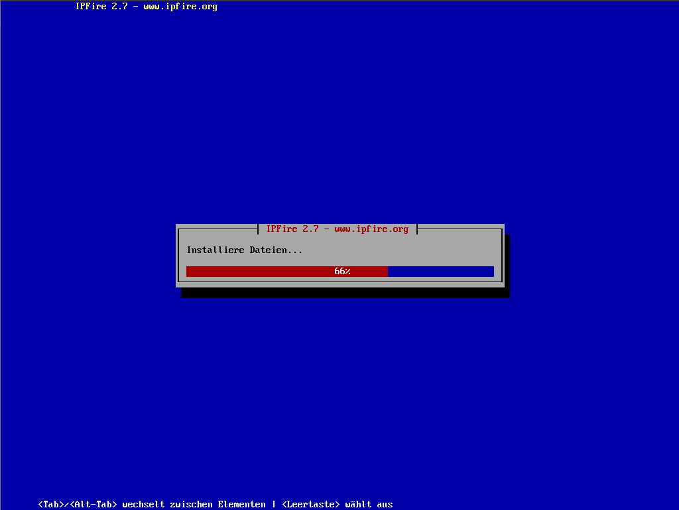The image size is (679, 510).
Task: Click the '<Tab>/<Alt-Tab> wechselt zwischen Elementen' hint
Action: click(152, 505)
